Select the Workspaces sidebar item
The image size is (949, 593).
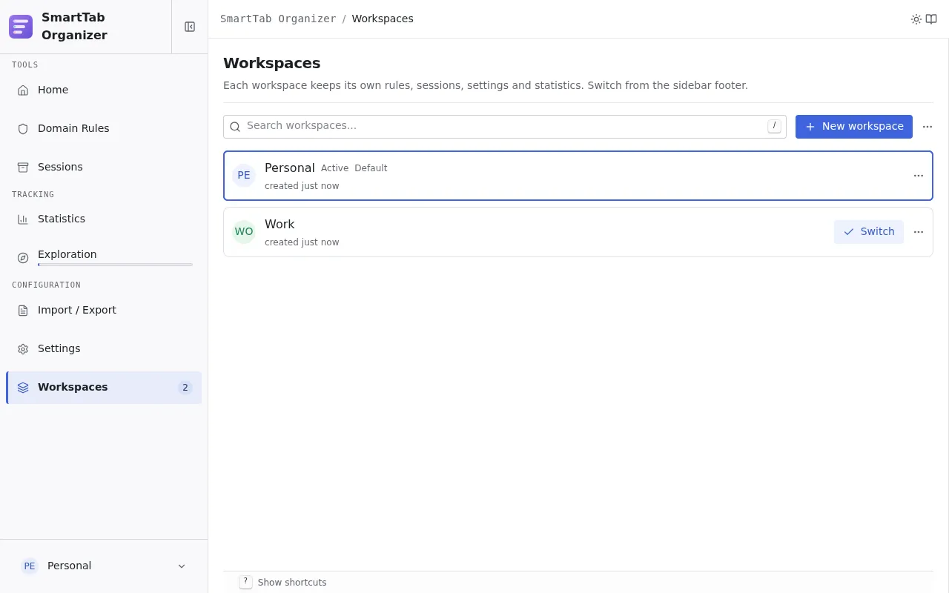(x=104, y=387)
